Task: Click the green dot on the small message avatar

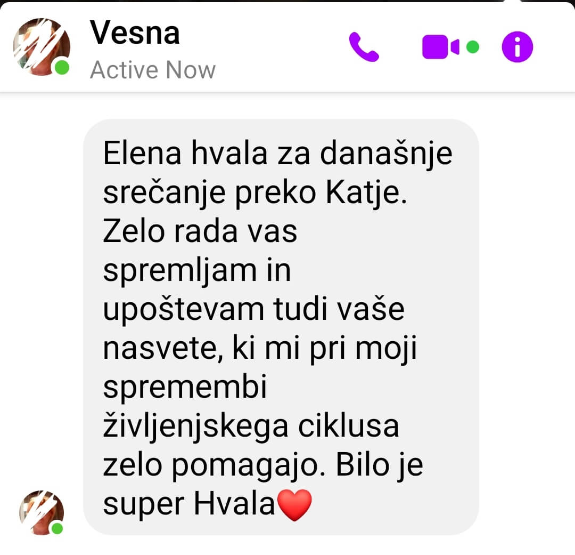Action: pyautogui.click(x=57, y=529)
